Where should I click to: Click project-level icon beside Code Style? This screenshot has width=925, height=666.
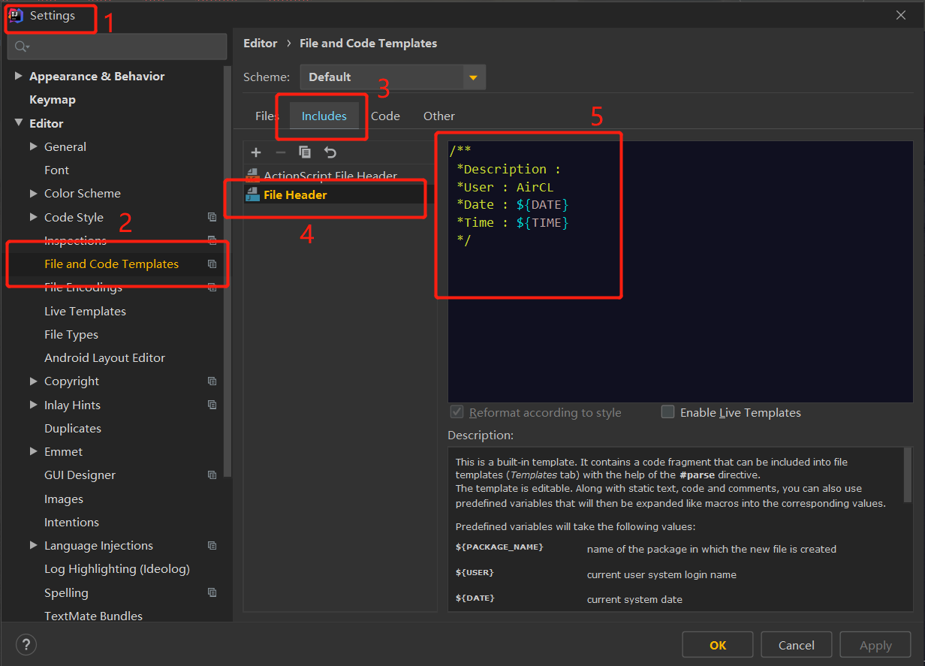(212, 217)
